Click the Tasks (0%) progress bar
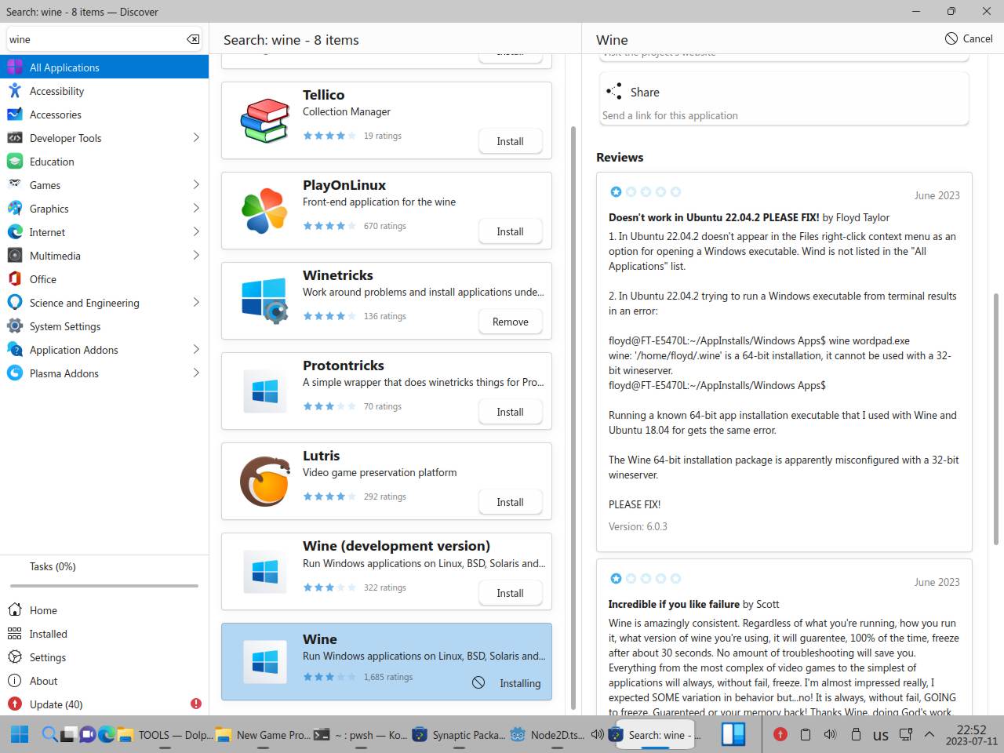The width and height of the screenshot is (1004, 753). [x=104, y=586]
